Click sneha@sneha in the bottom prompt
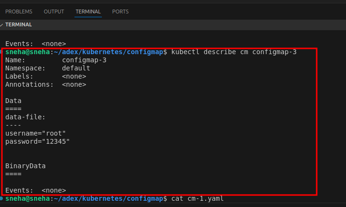 pos(27,198)
